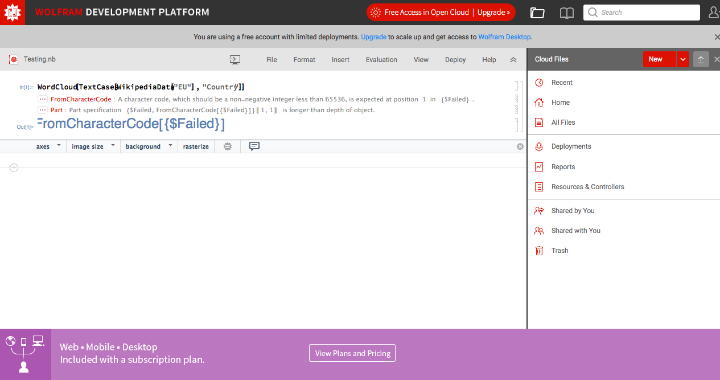Click the Part error message label
Image resolution: width=720 pixels, height=380 pixels.
(x=57, y=110)
